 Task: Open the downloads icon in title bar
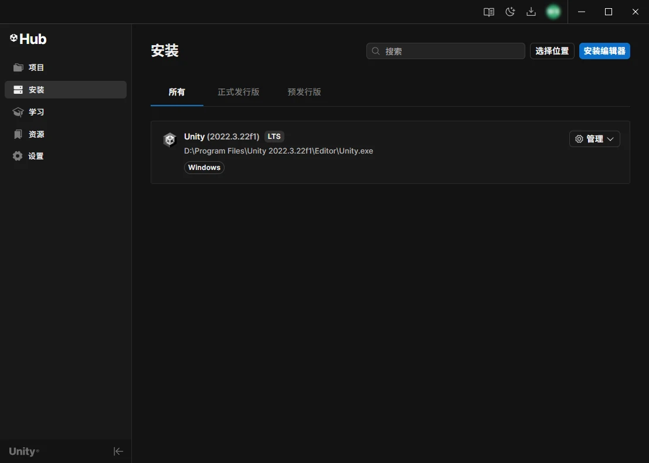pyautogui.click(x=531, y=12)
